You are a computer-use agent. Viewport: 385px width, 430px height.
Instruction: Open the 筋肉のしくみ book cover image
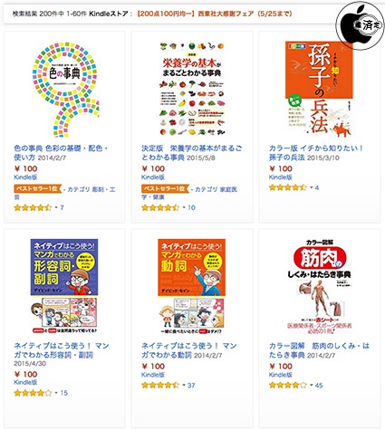click(x=319, y=286)
